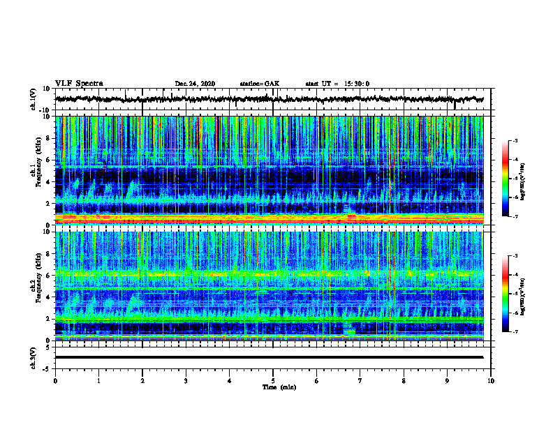The image size is (553, 427).
Task: Click the "ch.3(V)" axis label
Action: click(x=34, y=358)
